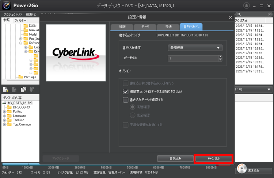Open the drive selection dropdown on the right

click(269, 89)
